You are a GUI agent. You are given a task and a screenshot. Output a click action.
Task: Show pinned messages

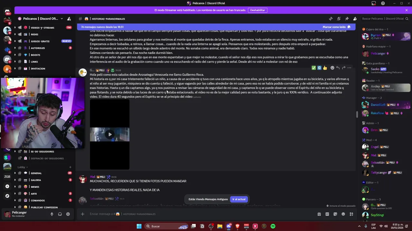pyautogui.click(x=347, y=19)
